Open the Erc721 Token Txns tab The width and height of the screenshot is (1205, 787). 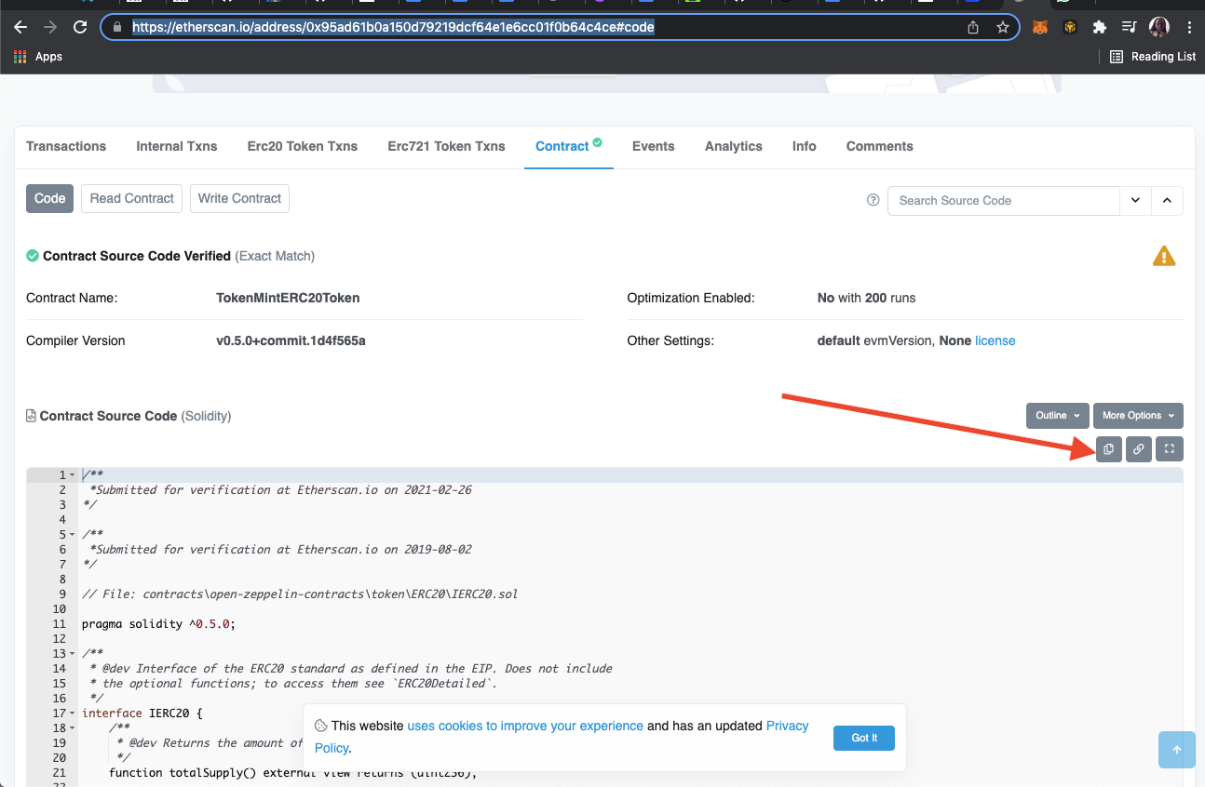click(x=446, y=146)
